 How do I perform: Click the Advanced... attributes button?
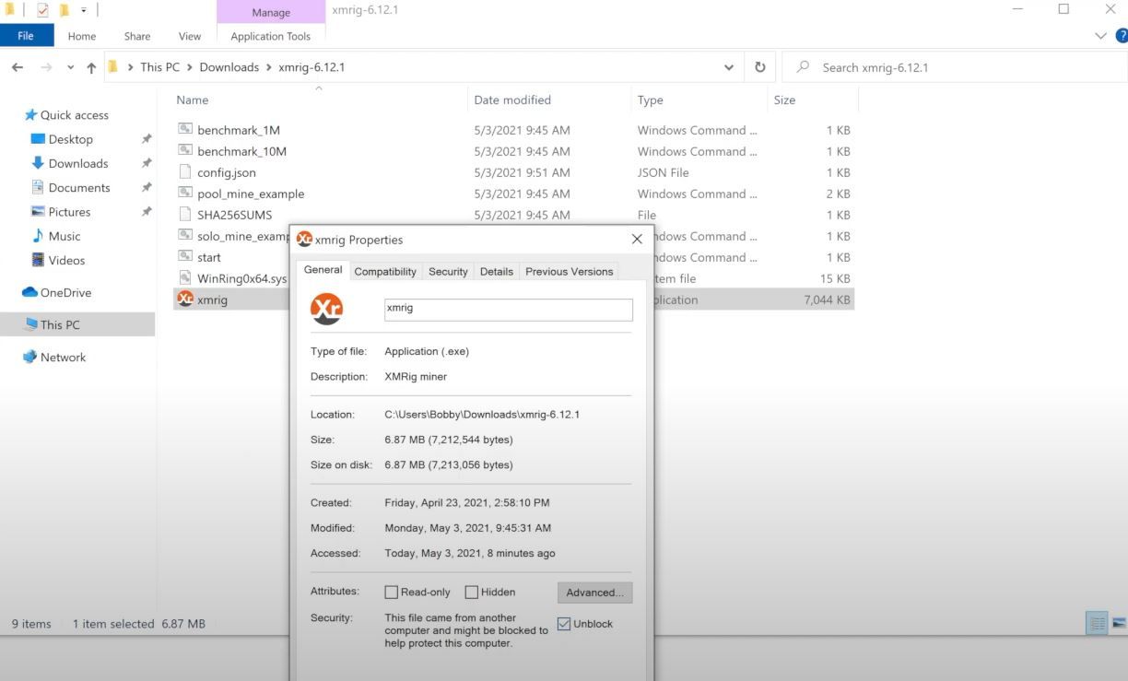[x=594, y=593]
